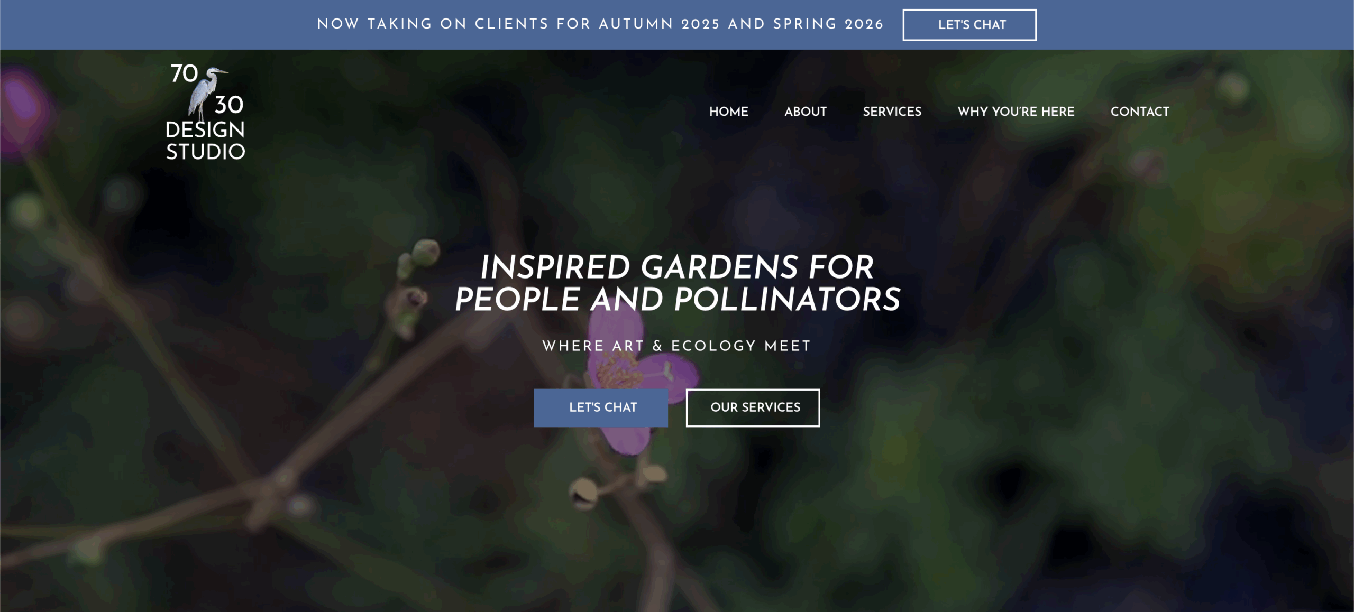Click the 'DESIGN STUDIO' logo text
1354x612 pixels.
(x=205, y=141)
